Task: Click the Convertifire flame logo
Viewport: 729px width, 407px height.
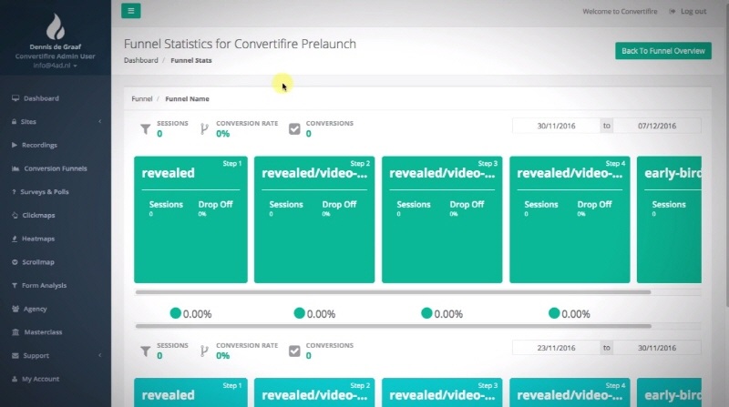Action: click(56, 26)
